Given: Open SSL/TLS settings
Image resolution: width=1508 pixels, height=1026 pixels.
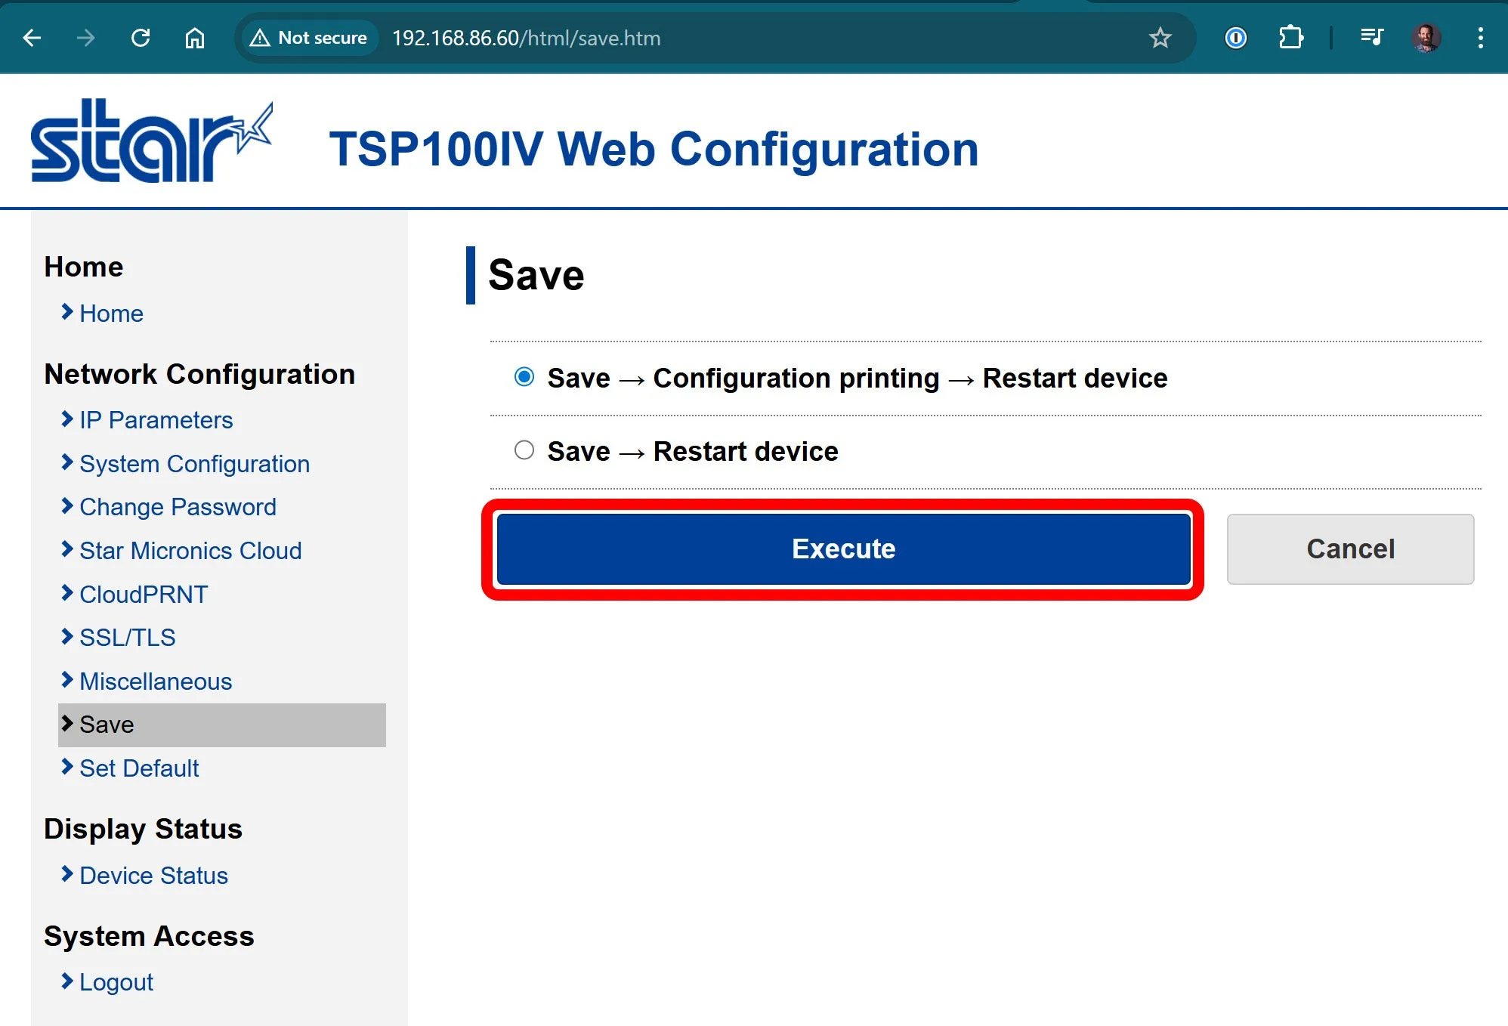Looking at the screenshot, I should [x=127, y=638].
